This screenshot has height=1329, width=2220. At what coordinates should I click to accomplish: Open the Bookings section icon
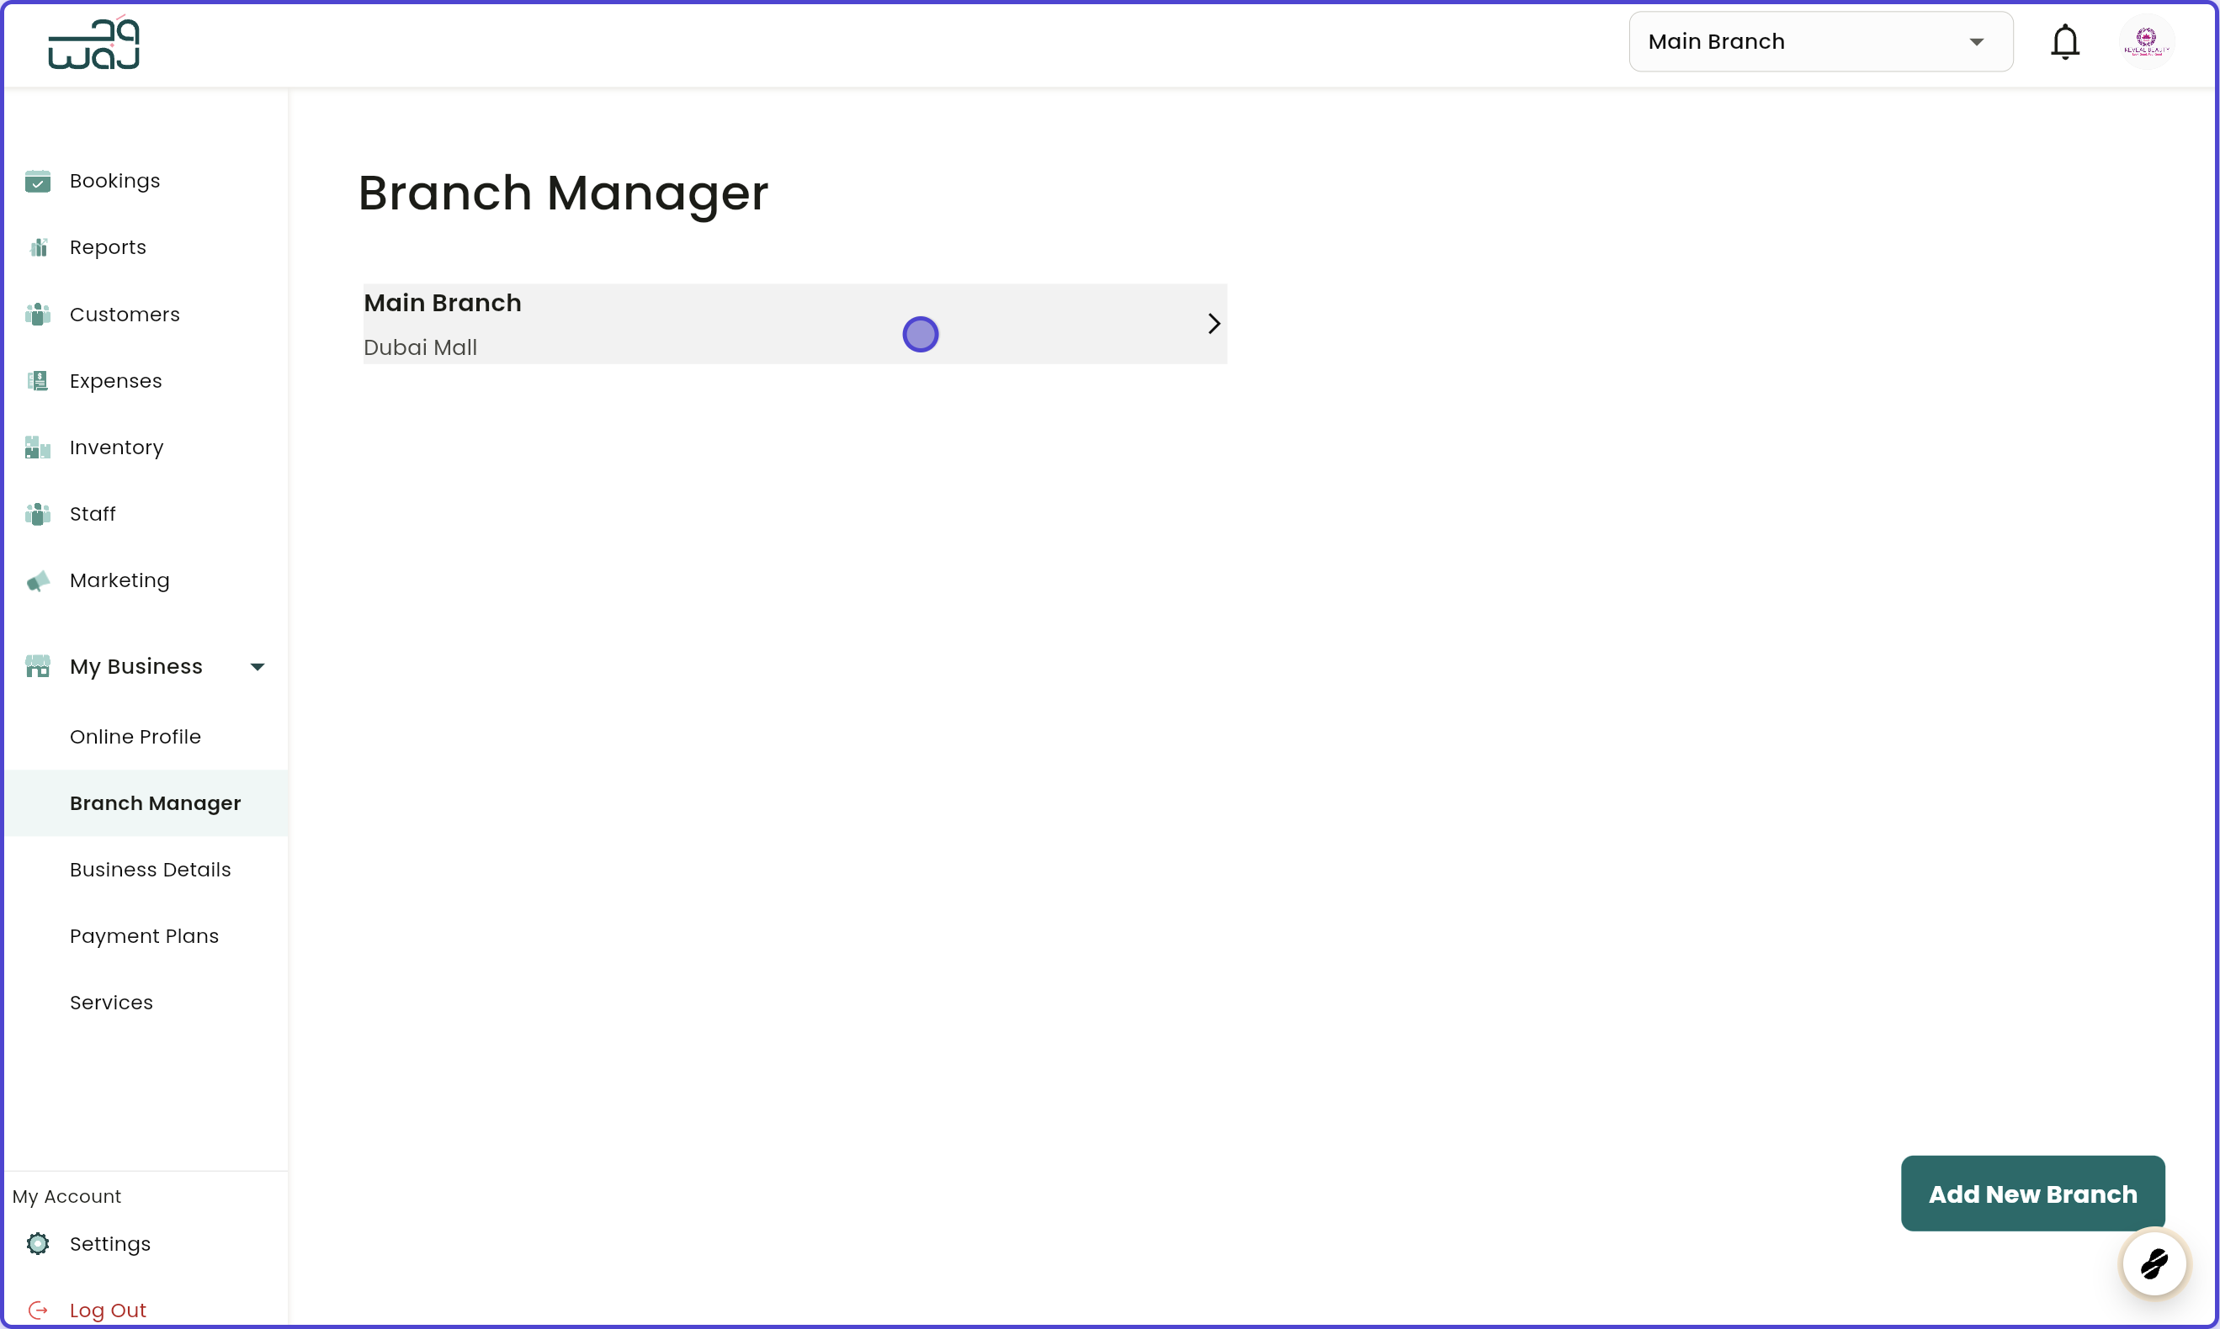click(x=38, y=180)
